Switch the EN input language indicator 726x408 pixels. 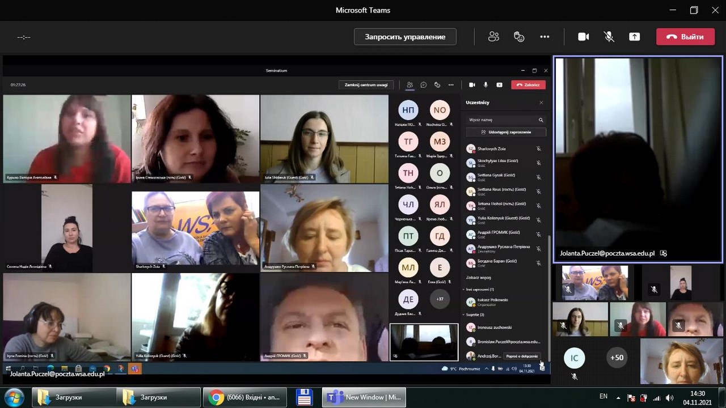603,397
